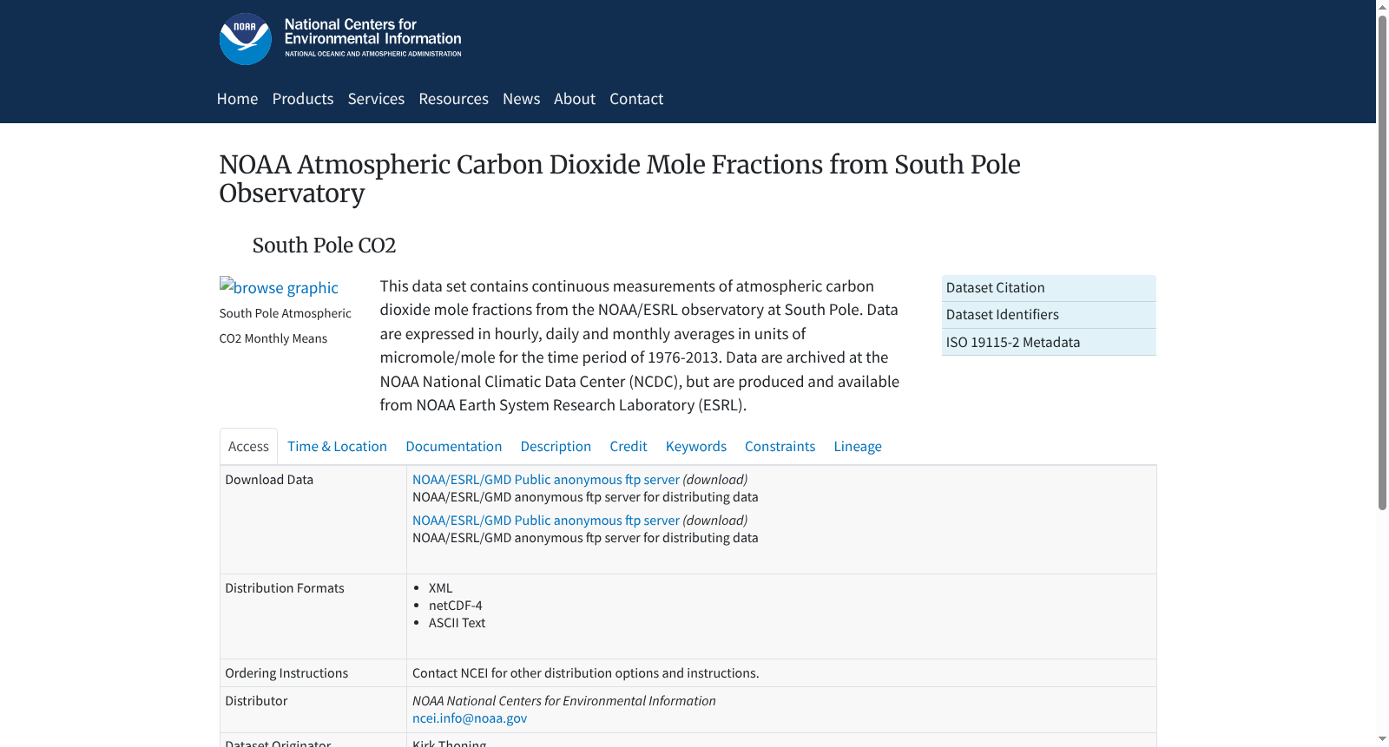Screen dimensions: 1389x747
Task: Open the broken browse graphic image
Action: 279,287
